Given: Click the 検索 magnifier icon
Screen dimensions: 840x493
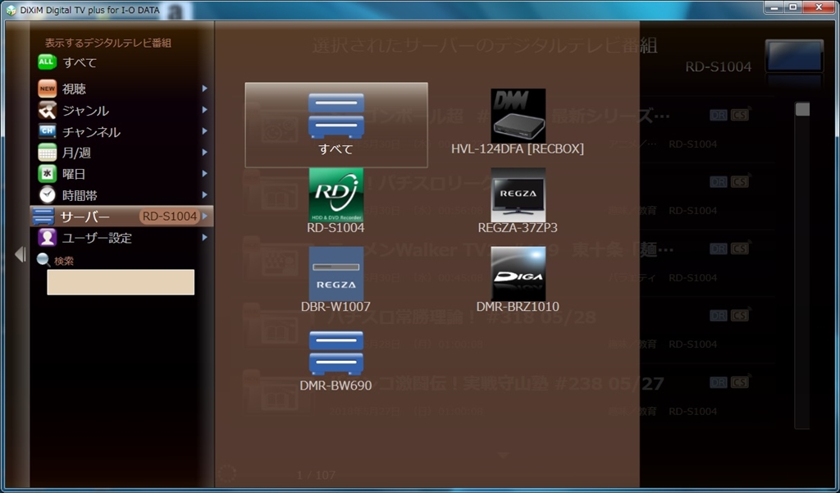Looking at the screenshot, I should pos(43,260).
